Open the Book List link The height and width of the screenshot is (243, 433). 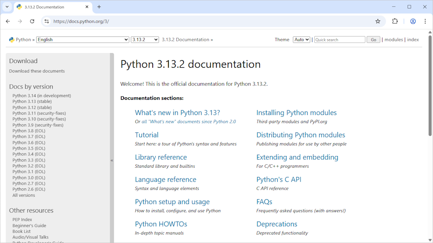(x=21, y=231)
